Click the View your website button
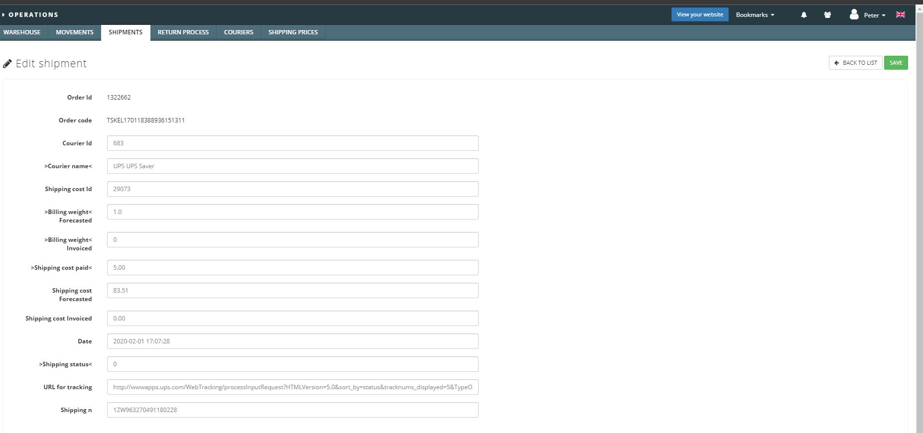This screenshot has width=923, height=433. click(x=700, y=14)
